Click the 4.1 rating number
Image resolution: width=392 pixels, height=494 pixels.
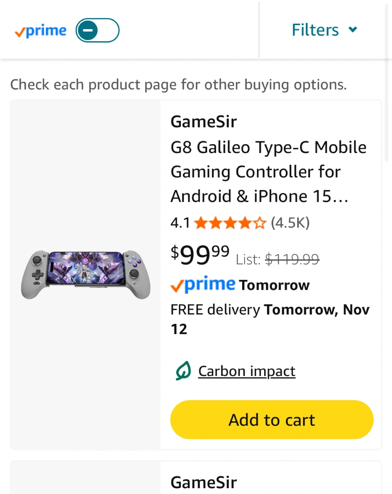click(x=180, y=223)
